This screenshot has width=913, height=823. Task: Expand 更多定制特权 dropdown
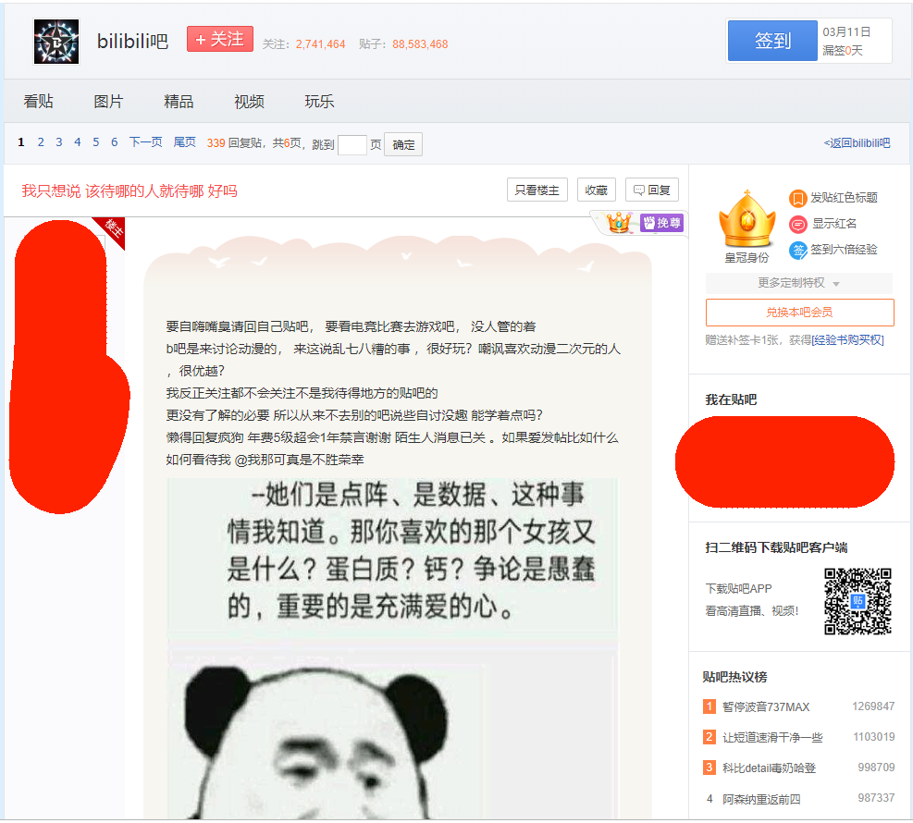tap(798, 283)
